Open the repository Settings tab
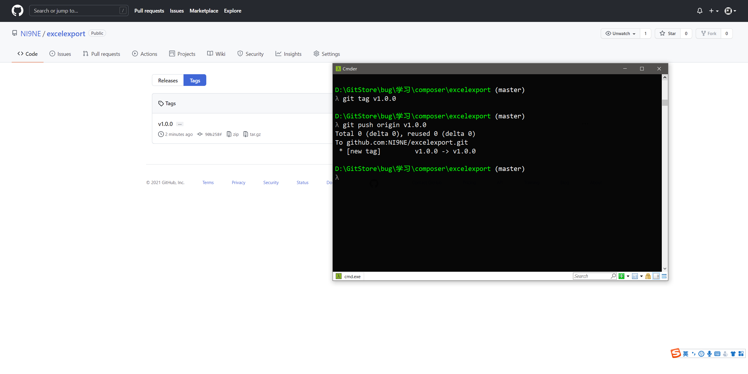 pos(327,54)
